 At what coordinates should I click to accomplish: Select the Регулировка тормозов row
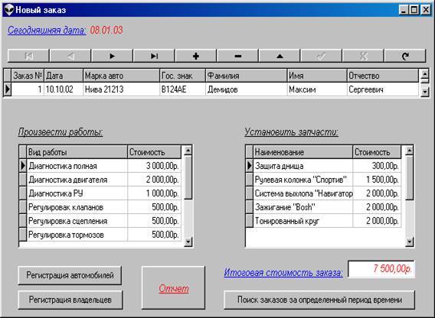104,235
